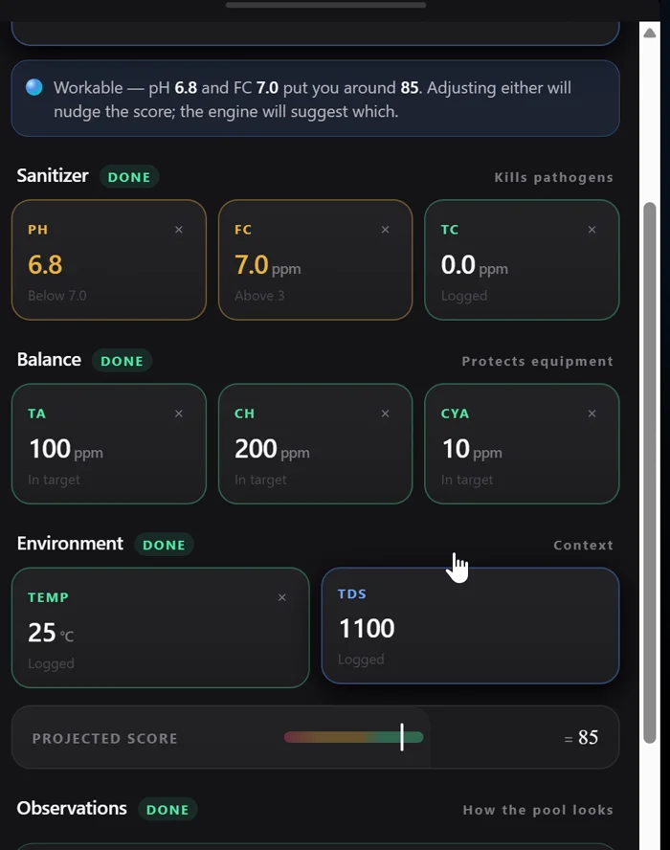Click the 'Kills pathogens' caption
This screenshot has width=670, height=850.
[x=553, y=177]
